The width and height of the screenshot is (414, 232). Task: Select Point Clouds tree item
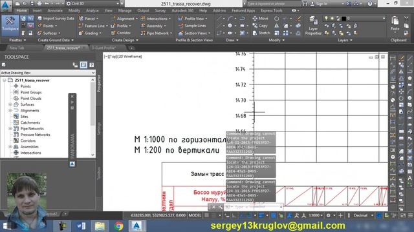pos(31,99)
